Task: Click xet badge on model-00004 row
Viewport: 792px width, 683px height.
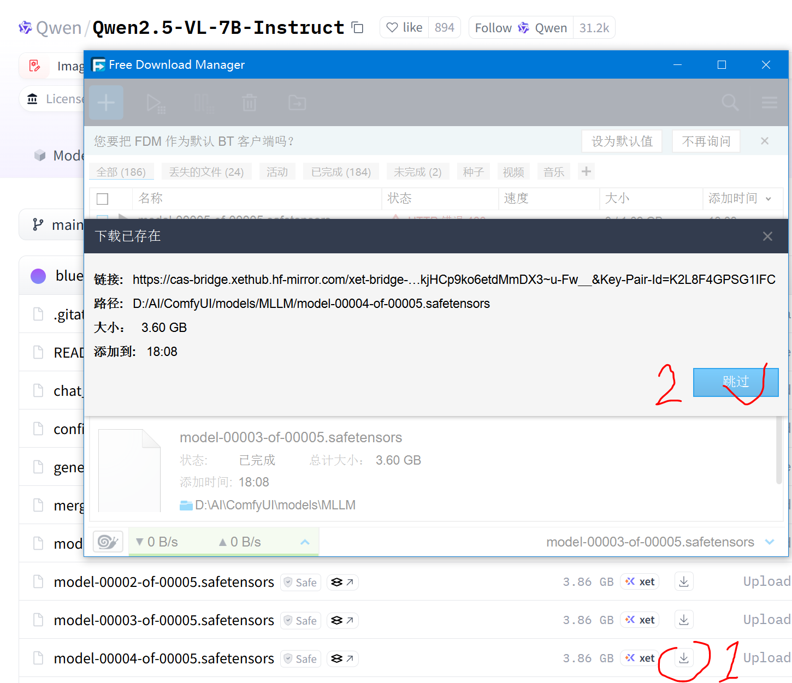Action: (x=640, y=658)
